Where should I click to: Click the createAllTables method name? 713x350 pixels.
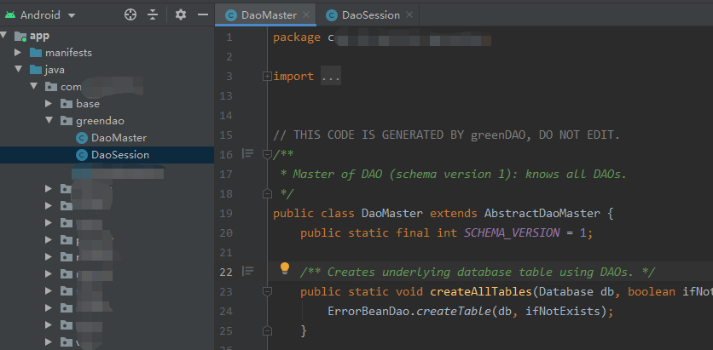[x=481, y=291]
